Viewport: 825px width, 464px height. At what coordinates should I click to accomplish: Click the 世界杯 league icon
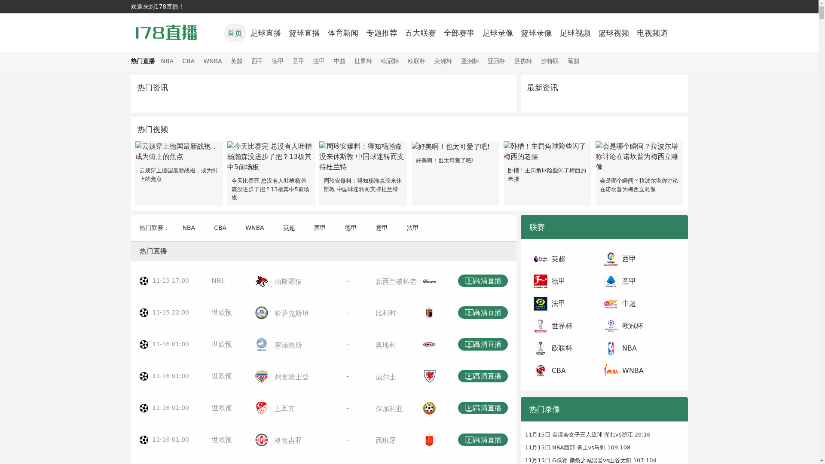(541, 326)
